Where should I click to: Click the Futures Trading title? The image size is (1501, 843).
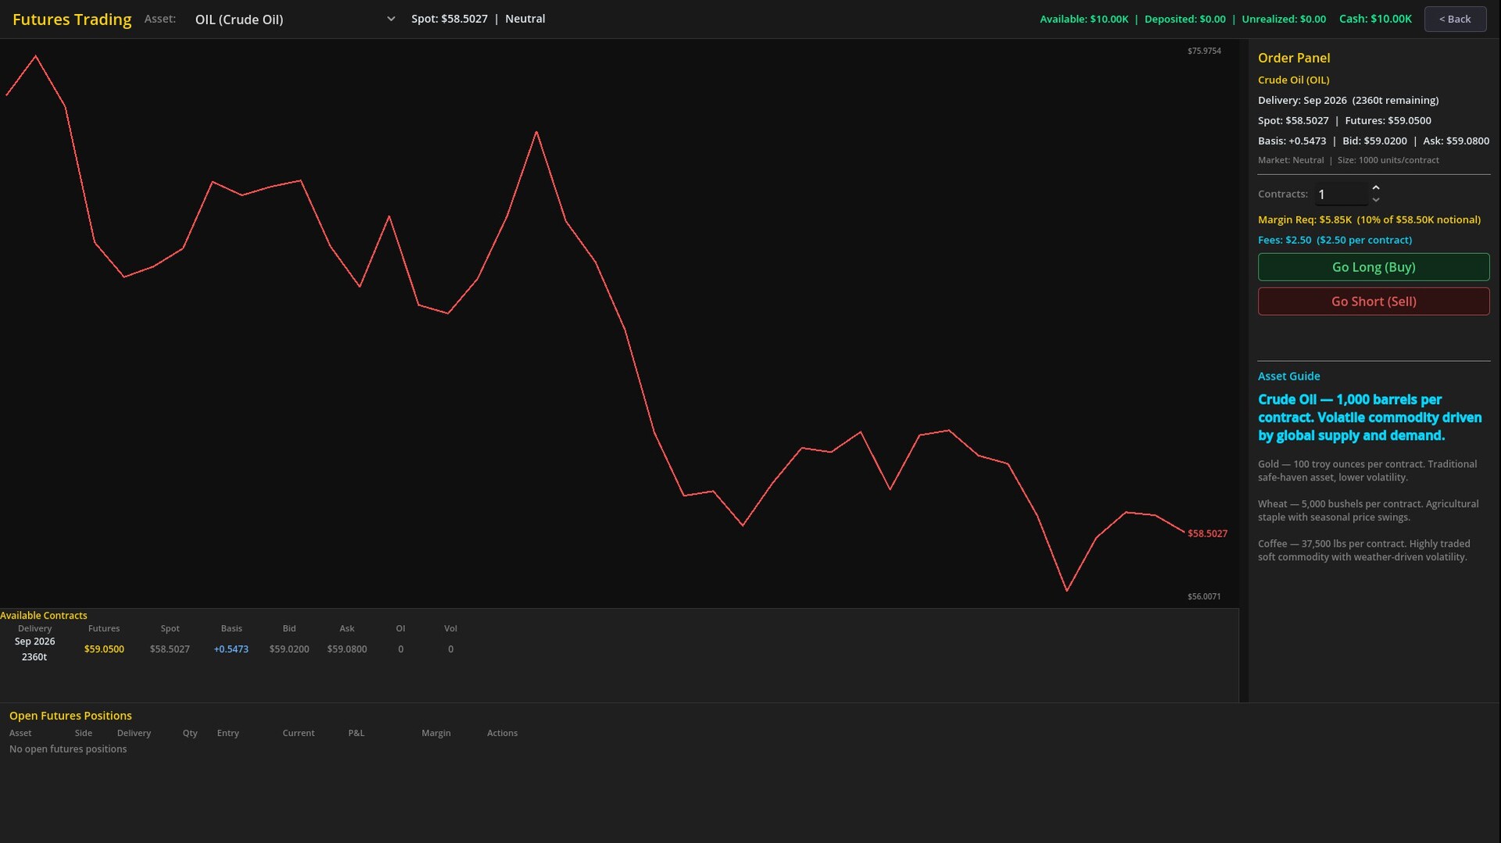[x=72, y=20]
